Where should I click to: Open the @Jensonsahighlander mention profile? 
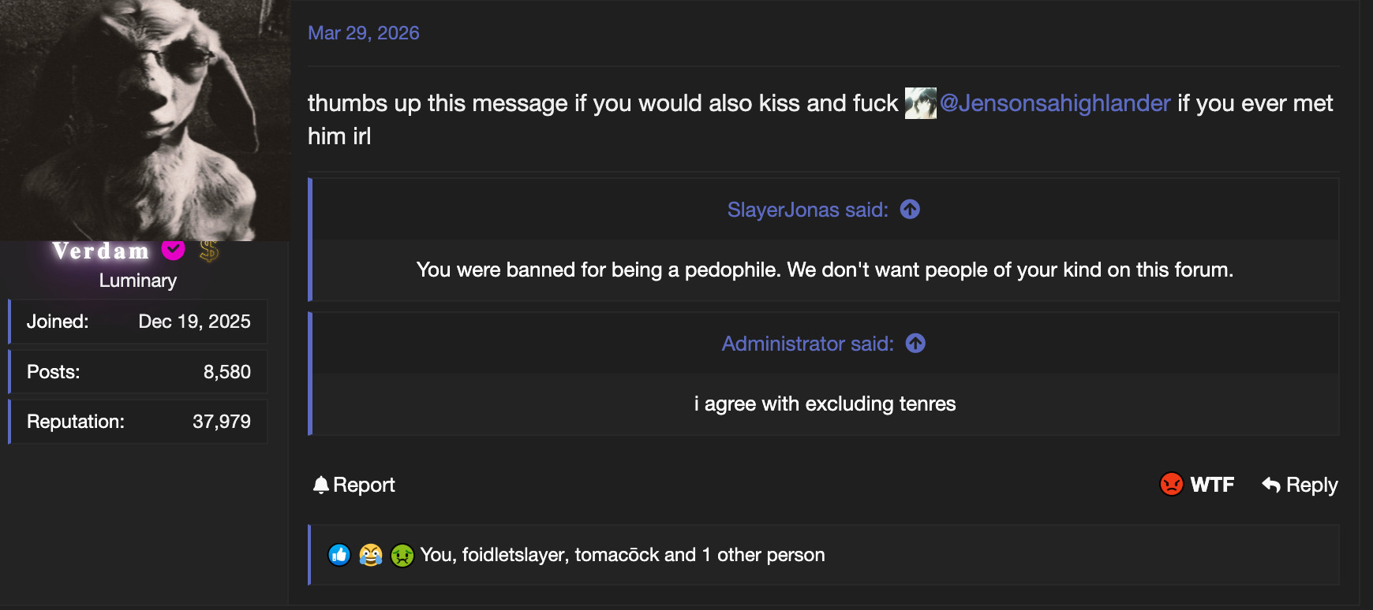1055,103
